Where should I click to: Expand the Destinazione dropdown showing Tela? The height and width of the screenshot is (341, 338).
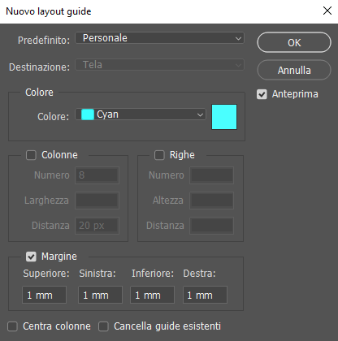[x=159, y=65]
